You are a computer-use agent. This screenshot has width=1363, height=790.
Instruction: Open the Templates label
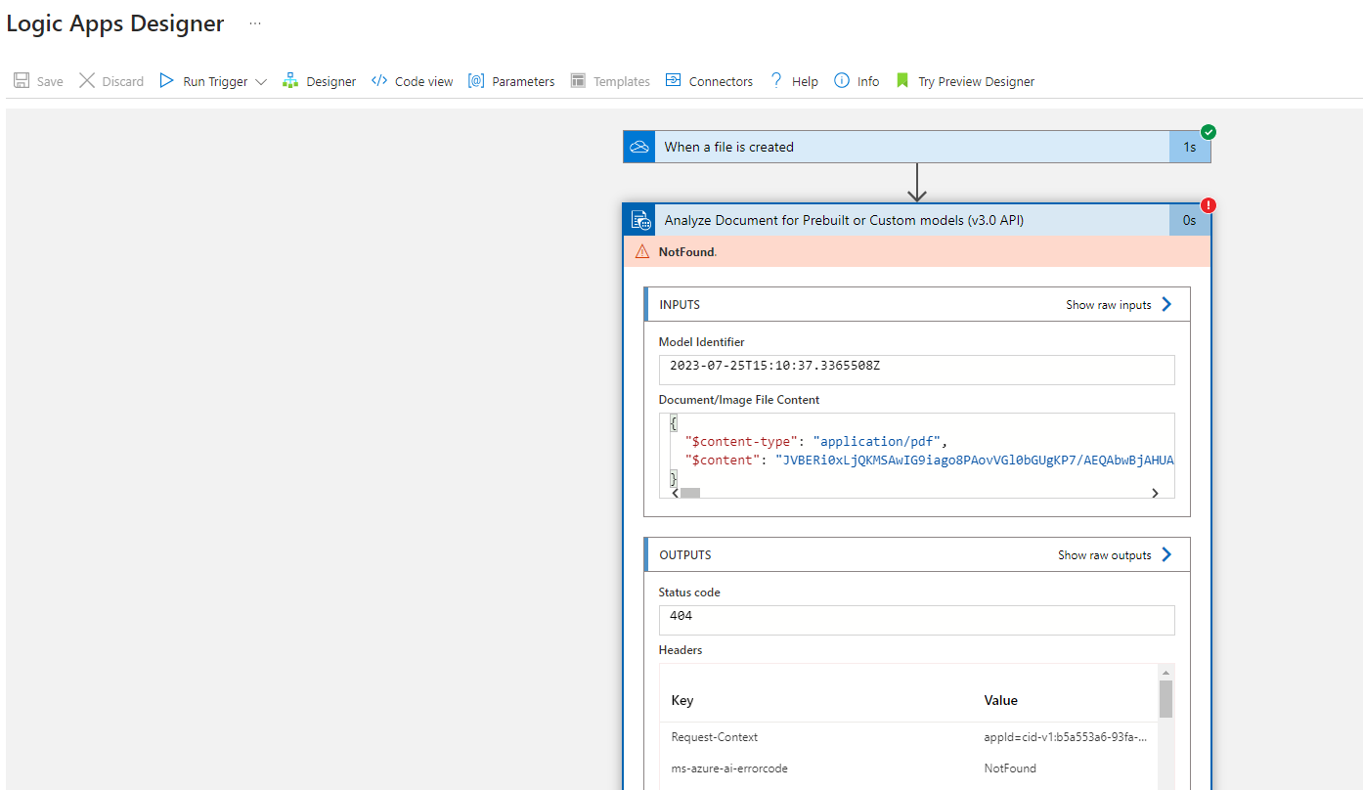622,82
